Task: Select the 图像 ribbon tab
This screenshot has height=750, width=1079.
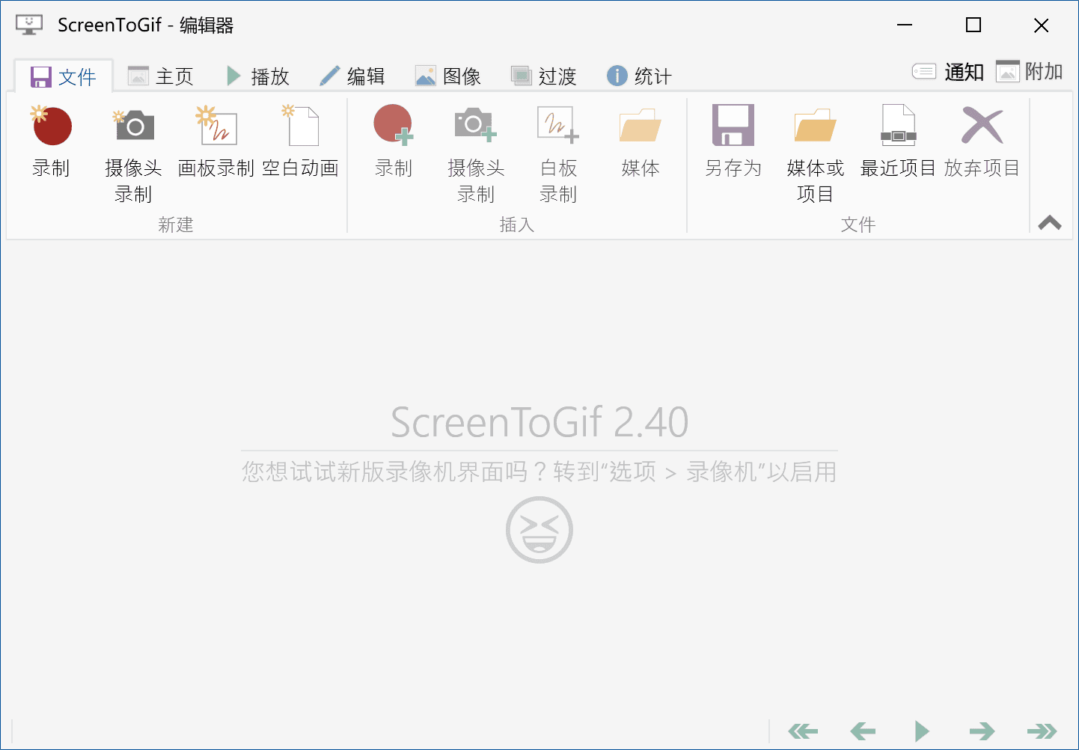Action: coord(447,76)
